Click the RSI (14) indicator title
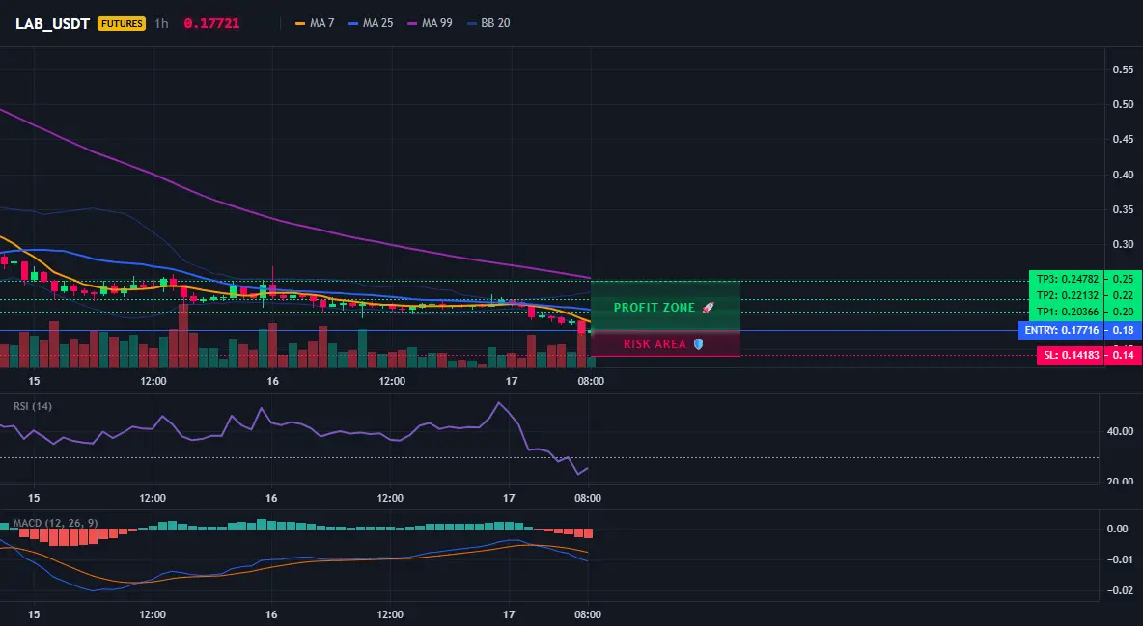 (x=33, y=406)
